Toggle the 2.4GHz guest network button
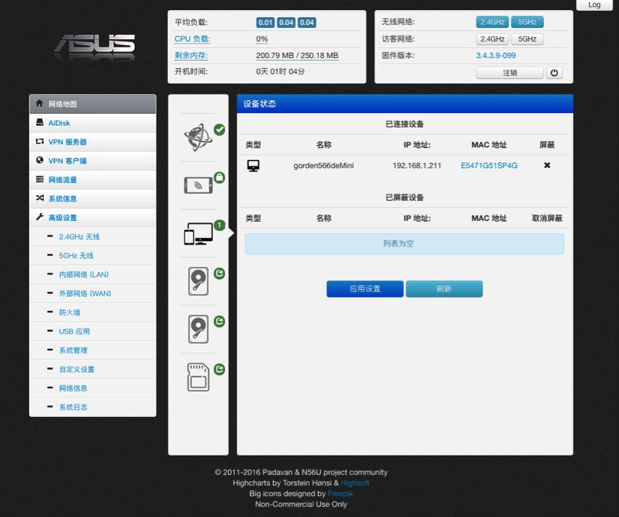The width and height of the screenshot is (619, 517). point(492,39)
